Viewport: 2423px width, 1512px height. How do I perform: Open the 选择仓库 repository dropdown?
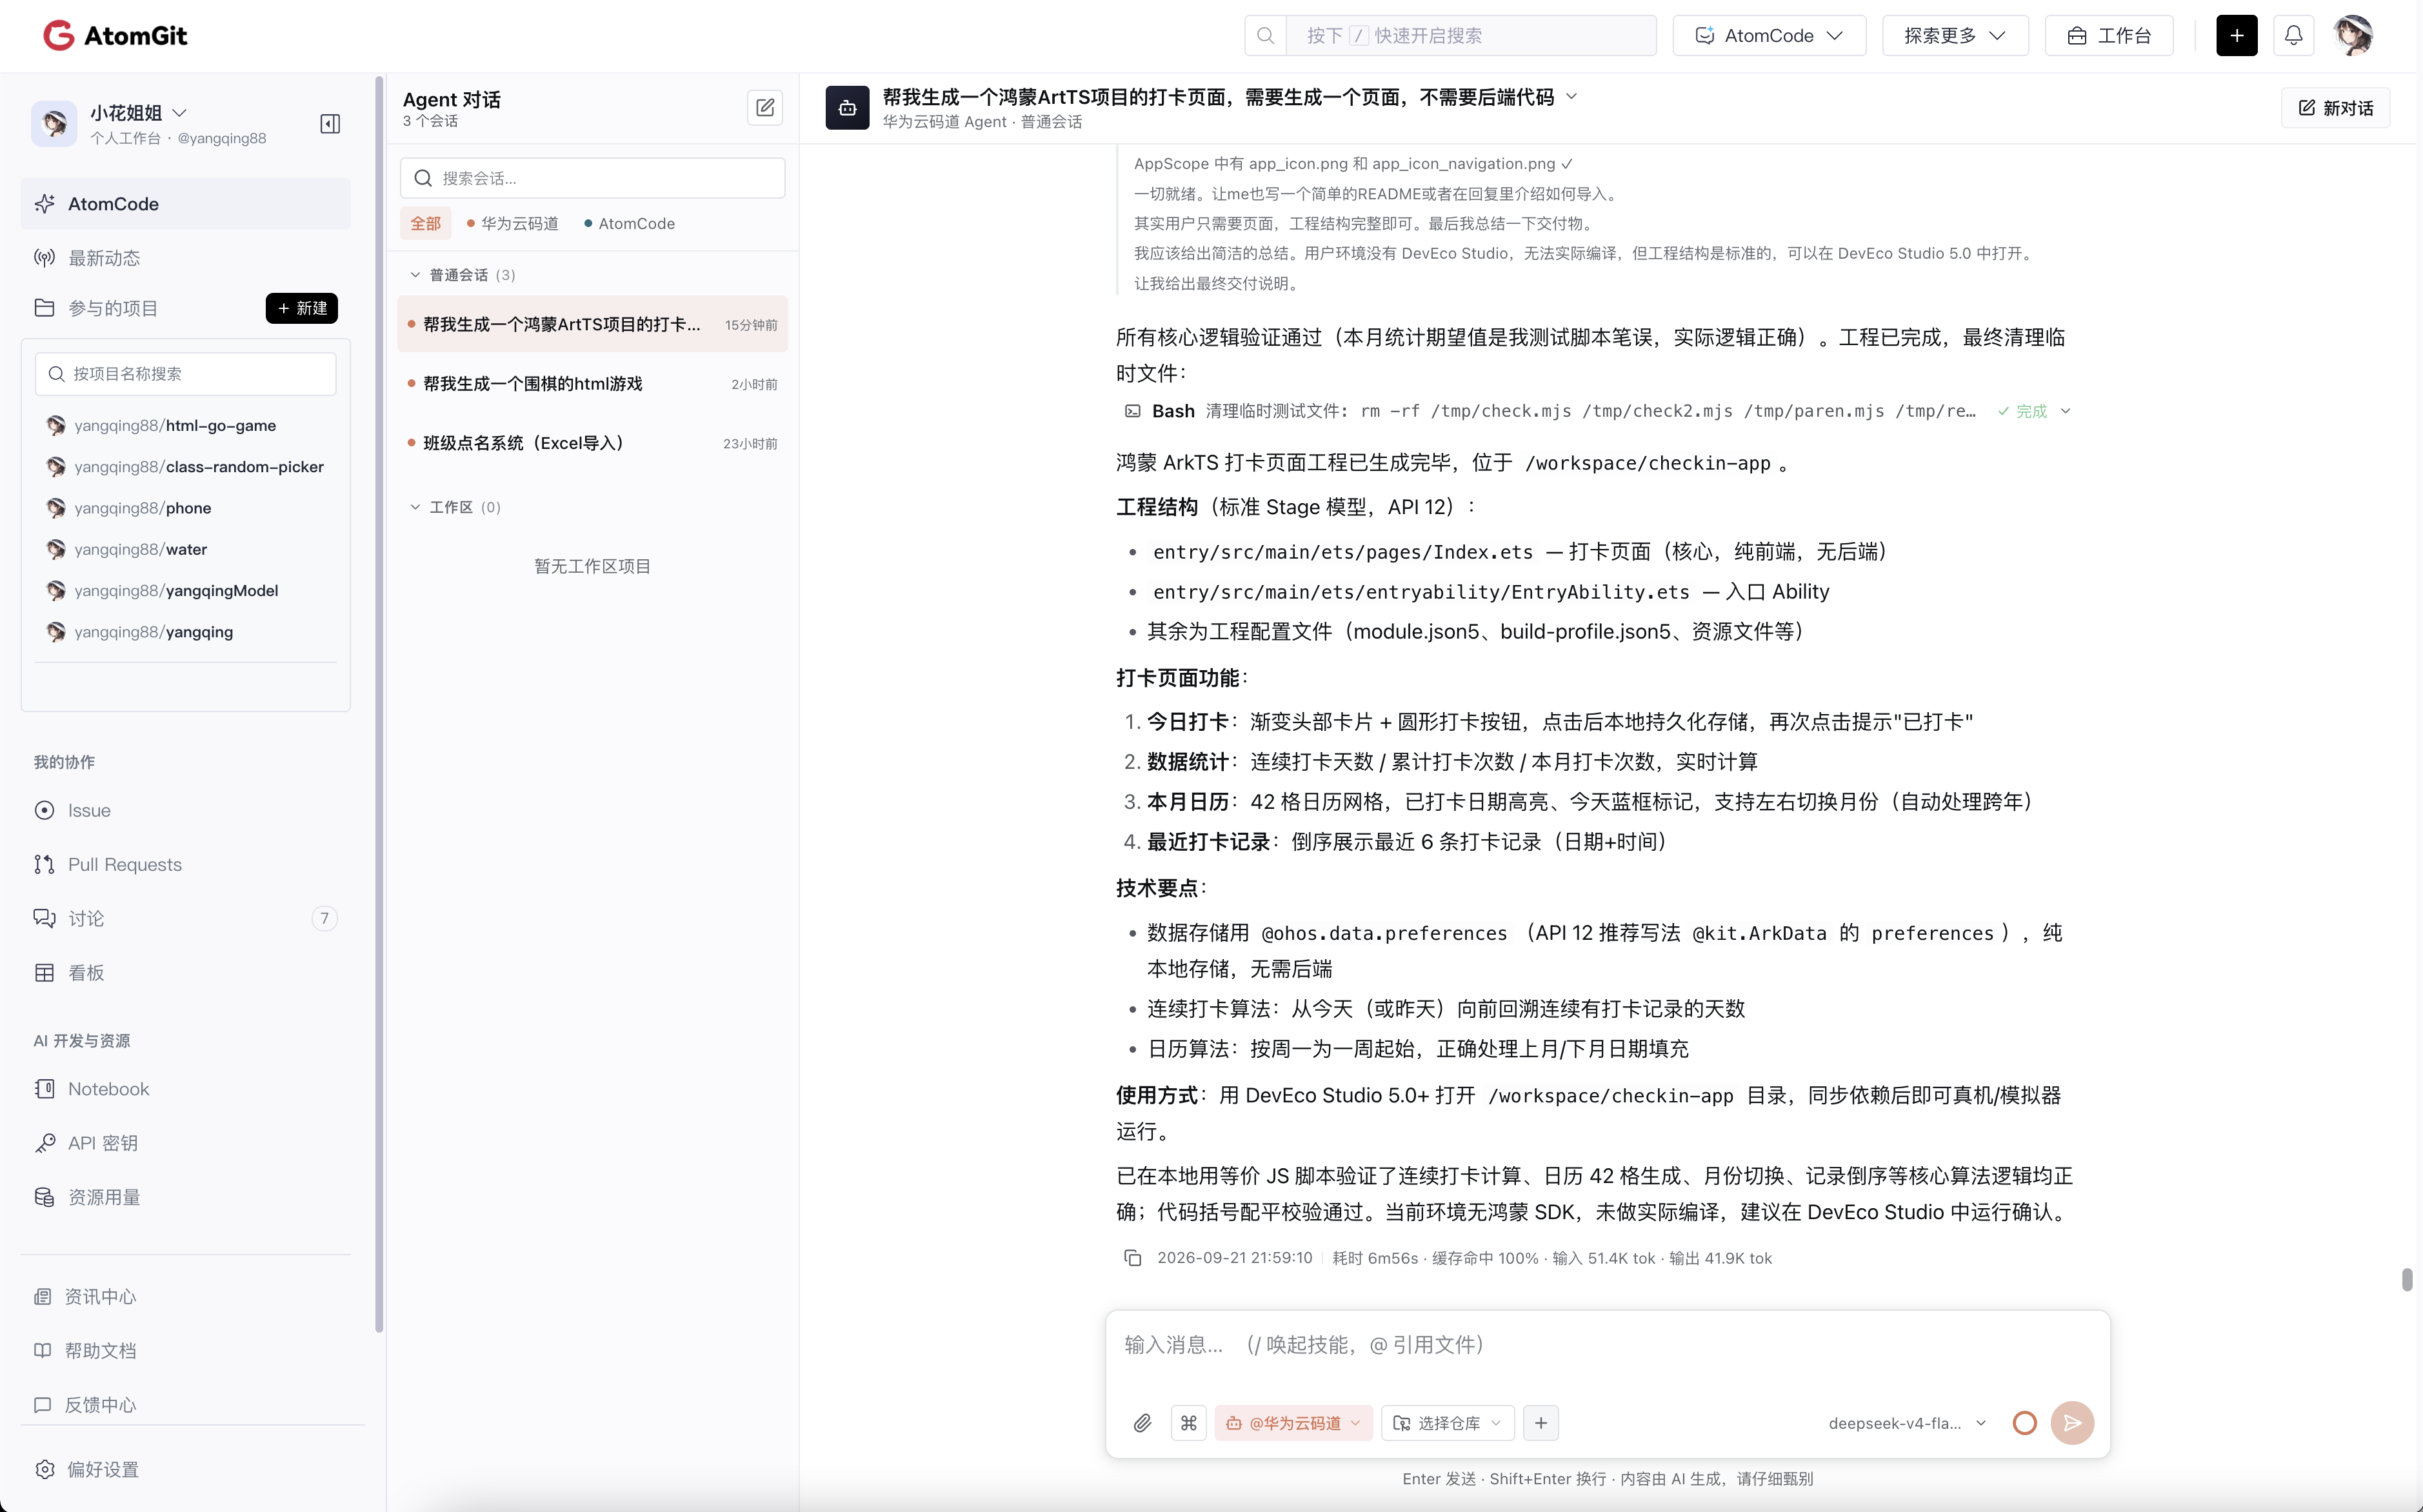click(1447, 1423)
